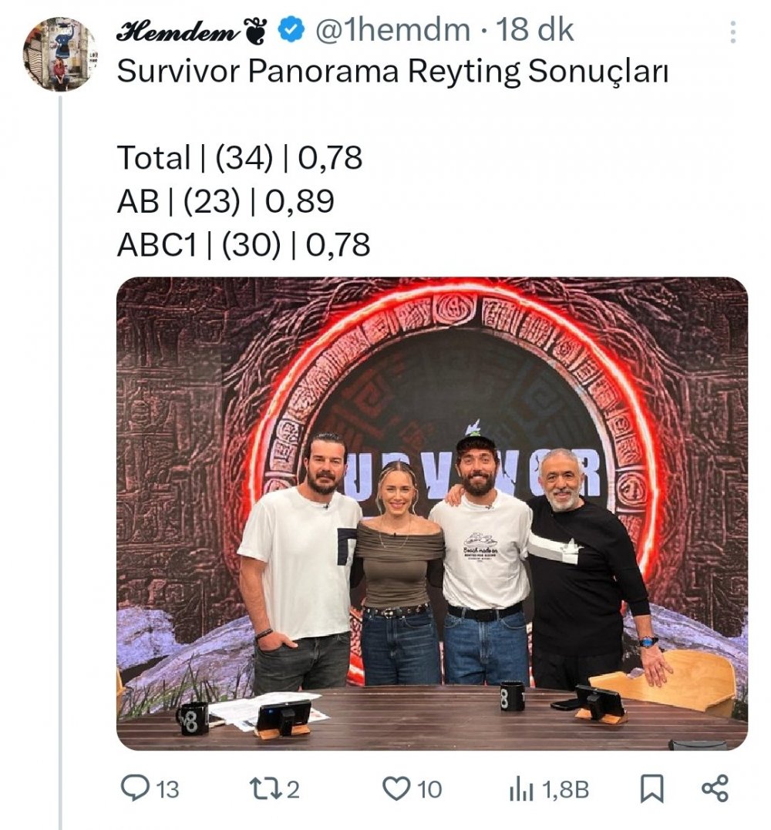
Task: Bookmark this tweet
Action: [x=650, y=788]
